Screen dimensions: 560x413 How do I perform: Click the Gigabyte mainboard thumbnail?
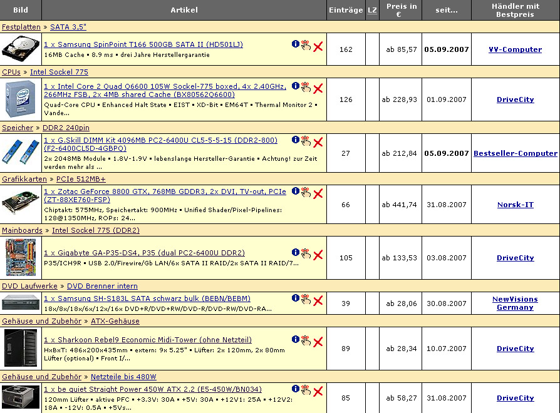pyautogui.click(x=21, y=258)
